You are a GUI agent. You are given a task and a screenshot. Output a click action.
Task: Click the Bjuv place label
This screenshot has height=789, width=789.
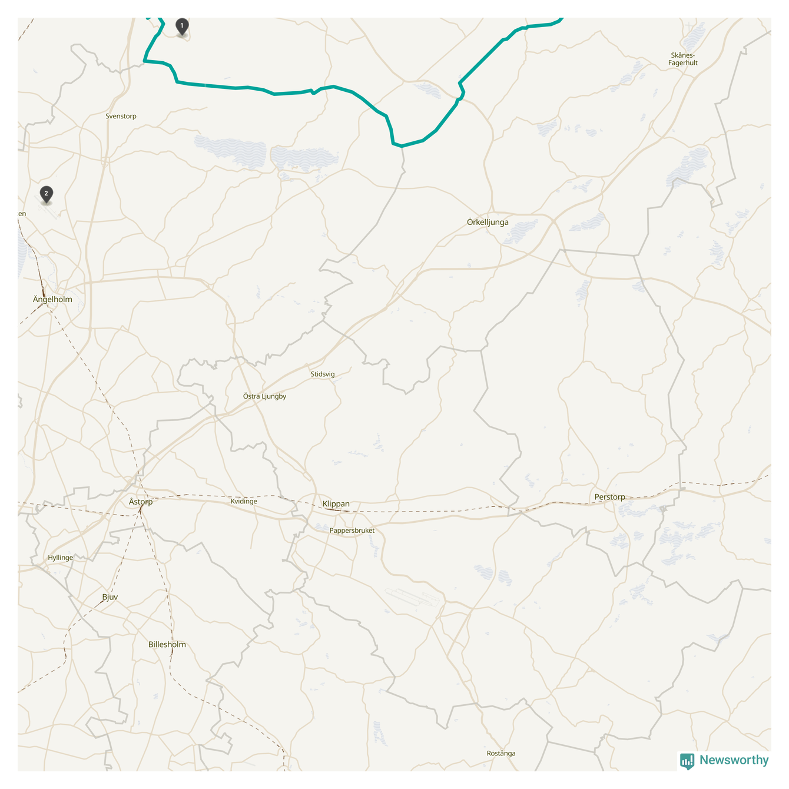110,597
